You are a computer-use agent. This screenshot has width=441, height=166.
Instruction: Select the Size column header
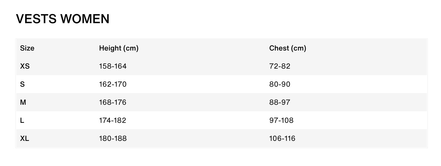27,48
